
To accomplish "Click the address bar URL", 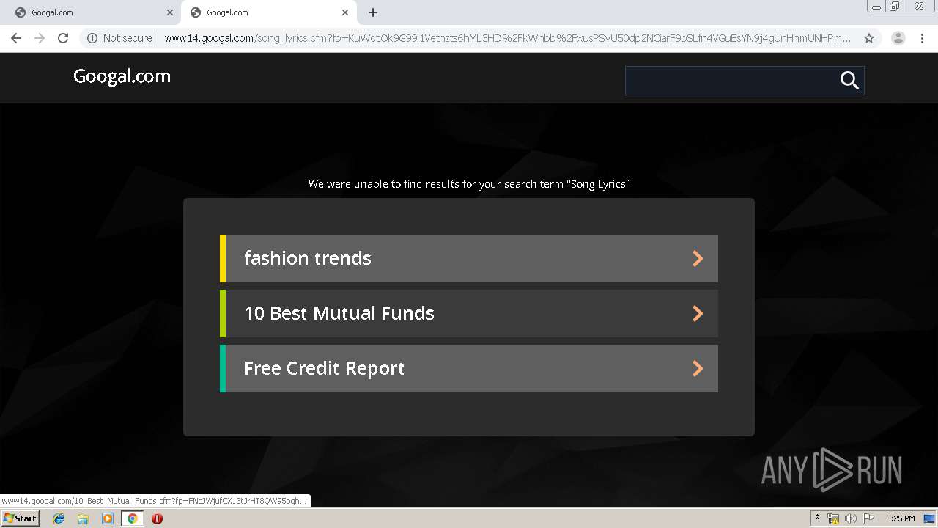I will (508, 38).
